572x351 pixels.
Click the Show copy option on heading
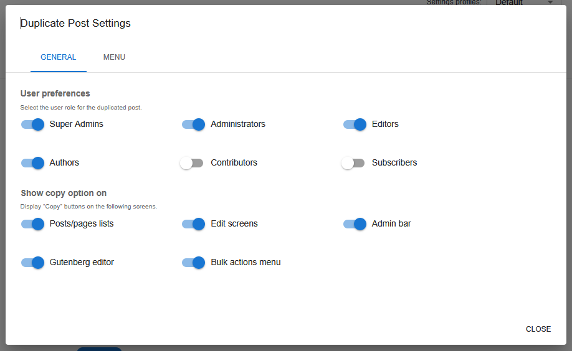64,194
